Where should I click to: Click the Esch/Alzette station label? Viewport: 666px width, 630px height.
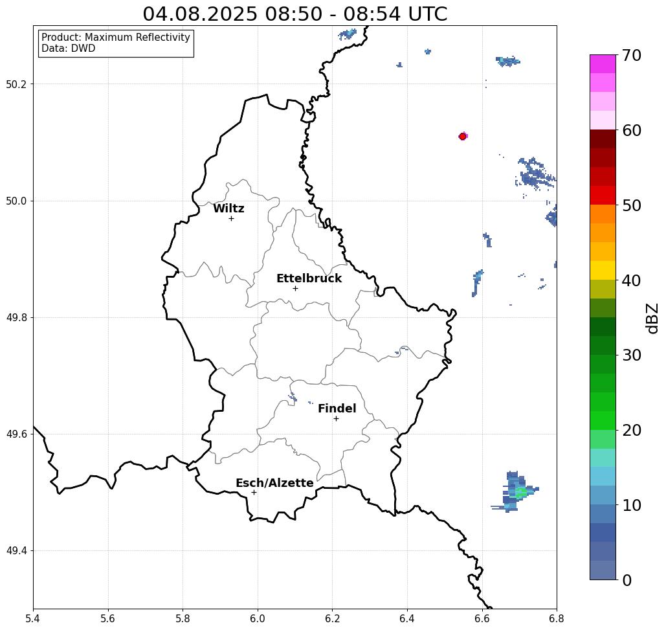(x=274, y=483)
